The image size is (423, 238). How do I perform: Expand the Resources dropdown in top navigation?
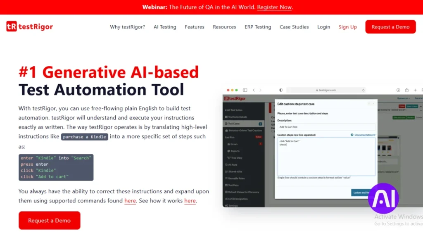pyautogui.click(x=224, y=27)
